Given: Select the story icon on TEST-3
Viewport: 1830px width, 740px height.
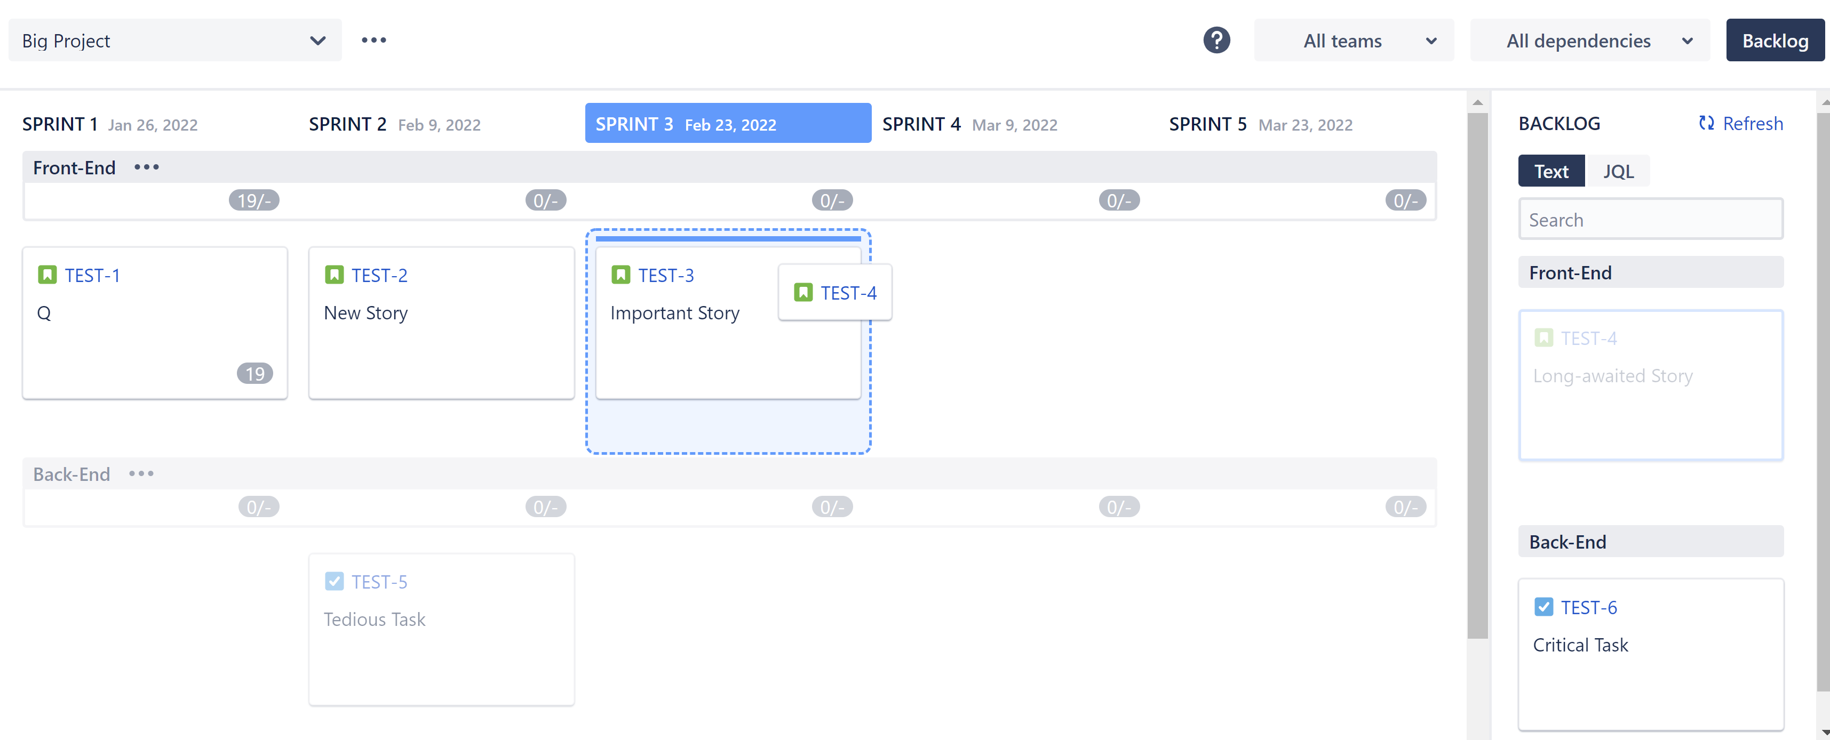Looking at the screenshot, I should pos(622,275).
